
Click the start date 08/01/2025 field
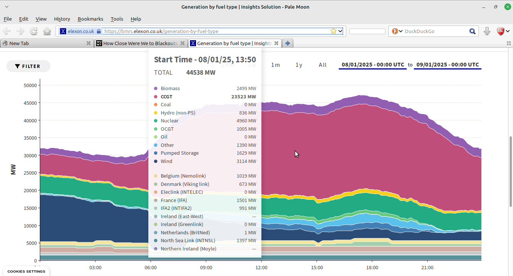pyautogui.click(x=373, y=65)
